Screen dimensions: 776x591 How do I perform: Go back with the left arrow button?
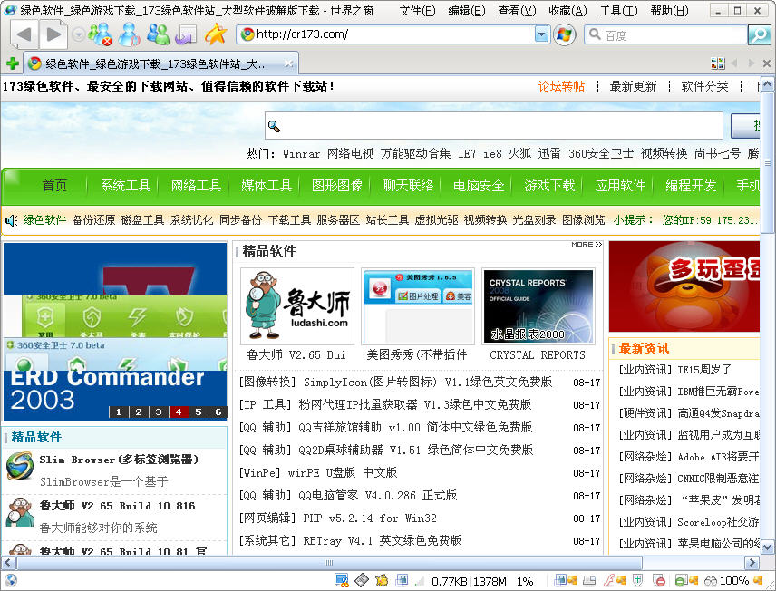click(24, 34)
